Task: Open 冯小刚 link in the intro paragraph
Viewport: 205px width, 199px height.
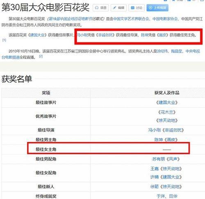Action: coord(82,35)
